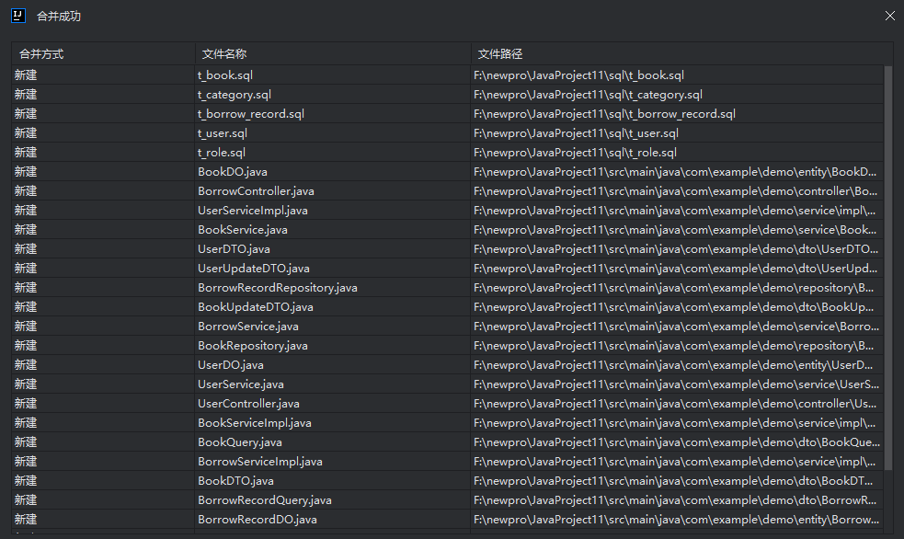Select the t_category.sql row

point(235,95)
